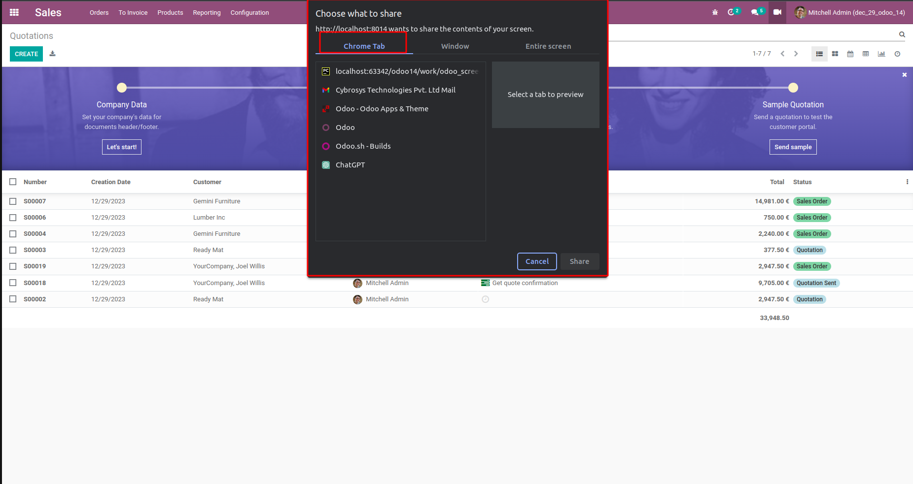Select the Chrome Tab sharing tab

click(x=364, y=46)
